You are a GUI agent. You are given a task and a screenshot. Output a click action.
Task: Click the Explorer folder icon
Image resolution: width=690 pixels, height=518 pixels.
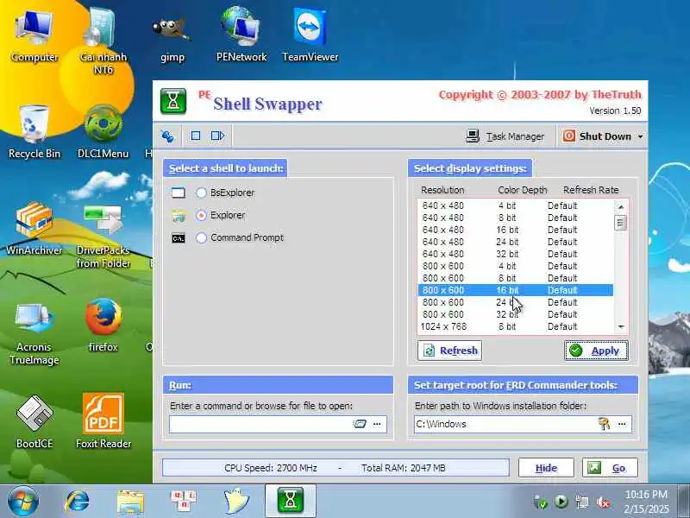pos(179,215)
